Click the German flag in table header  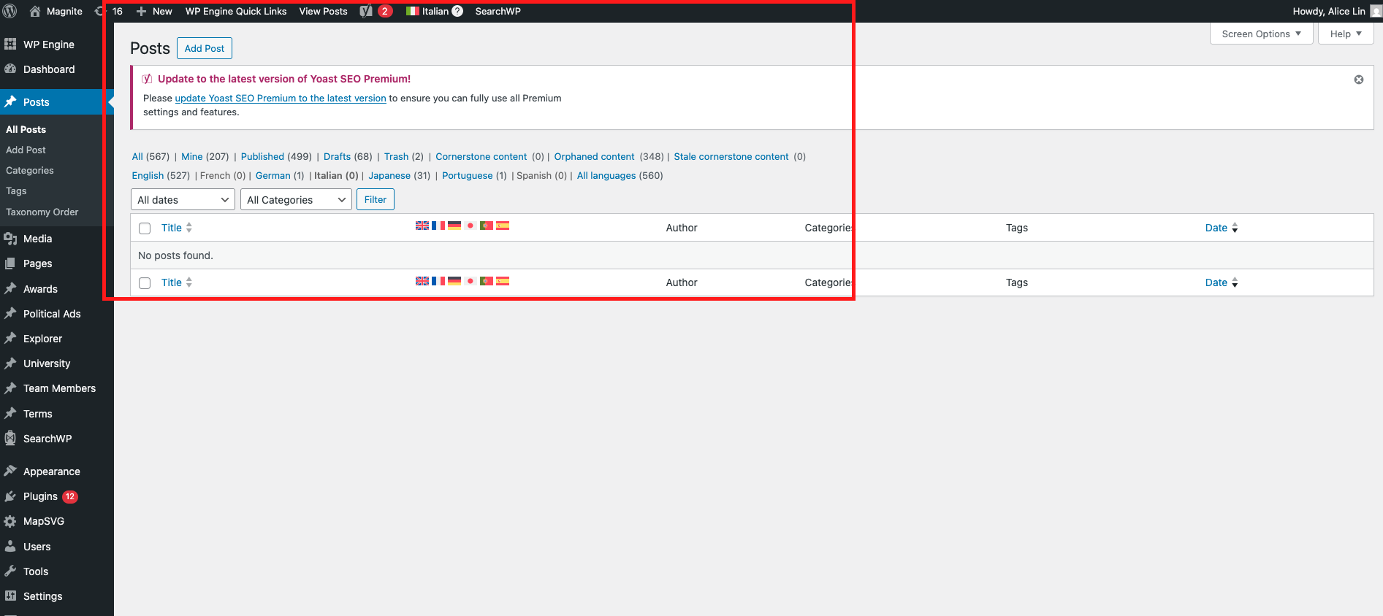(x=454, y=226)
